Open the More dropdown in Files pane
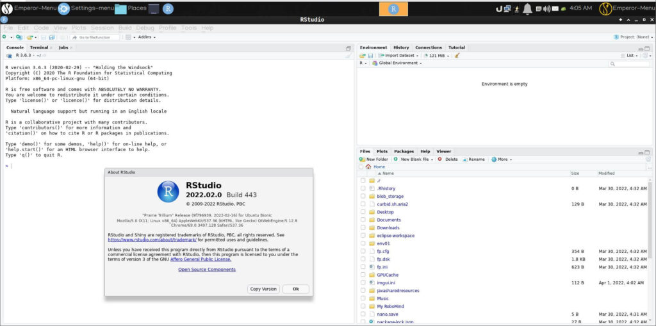Image resolution: width=656 pixels, height=326 pixels. [x=502, y=159]
